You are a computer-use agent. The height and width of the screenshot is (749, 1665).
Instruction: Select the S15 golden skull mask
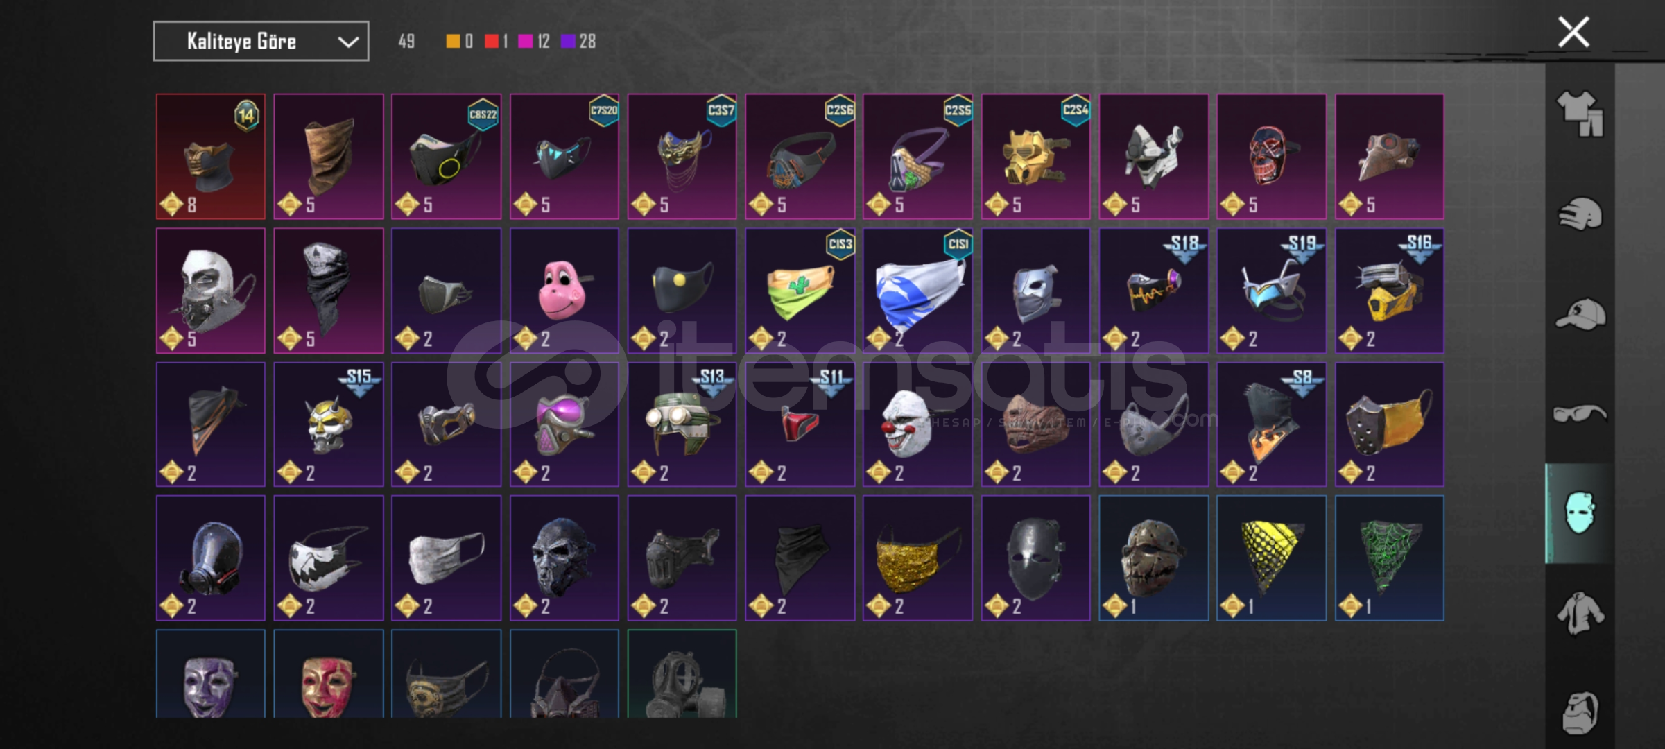click(329, 424)
